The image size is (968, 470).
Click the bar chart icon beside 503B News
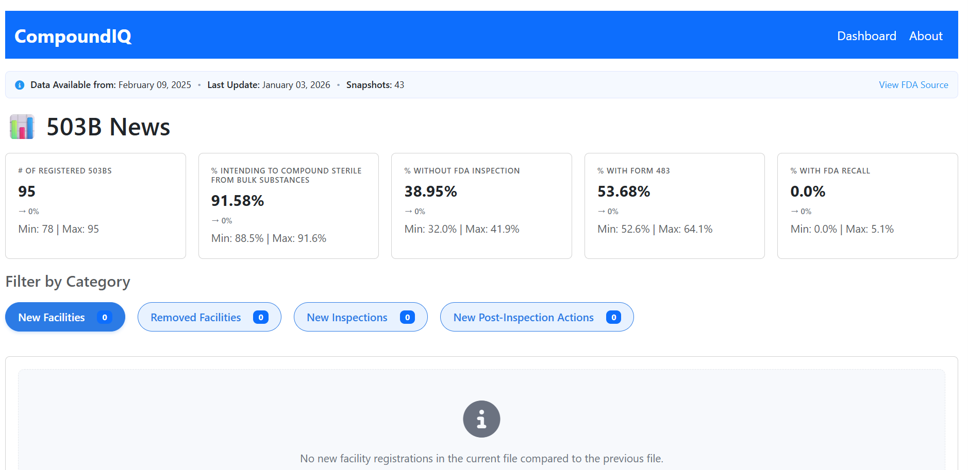click(21, 127)
